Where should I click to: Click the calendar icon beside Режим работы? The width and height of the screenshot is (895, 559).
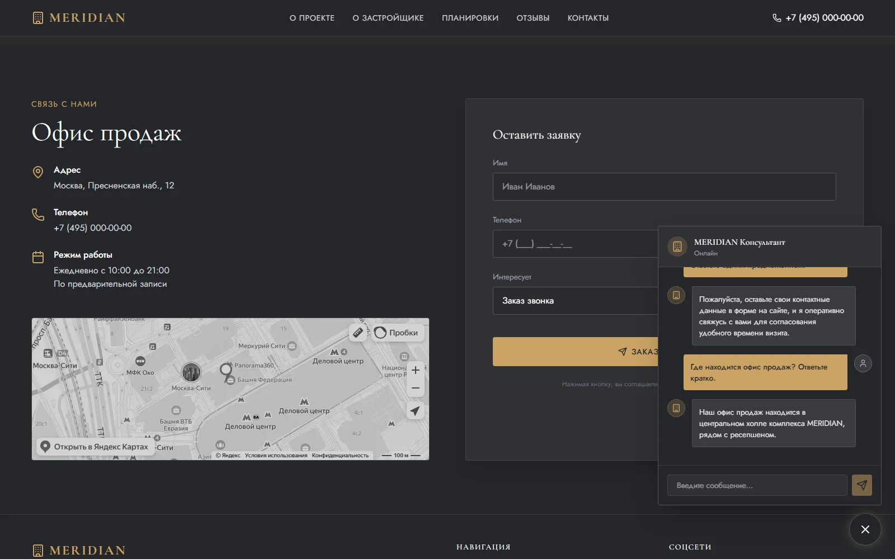pyautogui.click(x=38, y=257)
